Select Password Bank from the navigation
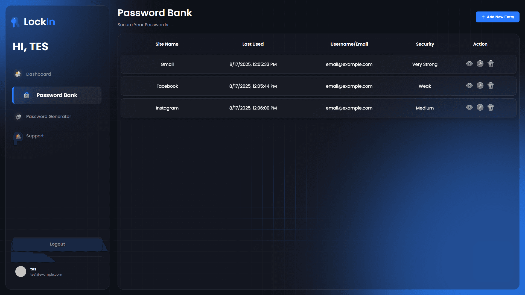Viewport: 525px width, 295px height. click(x=57, y=95)
